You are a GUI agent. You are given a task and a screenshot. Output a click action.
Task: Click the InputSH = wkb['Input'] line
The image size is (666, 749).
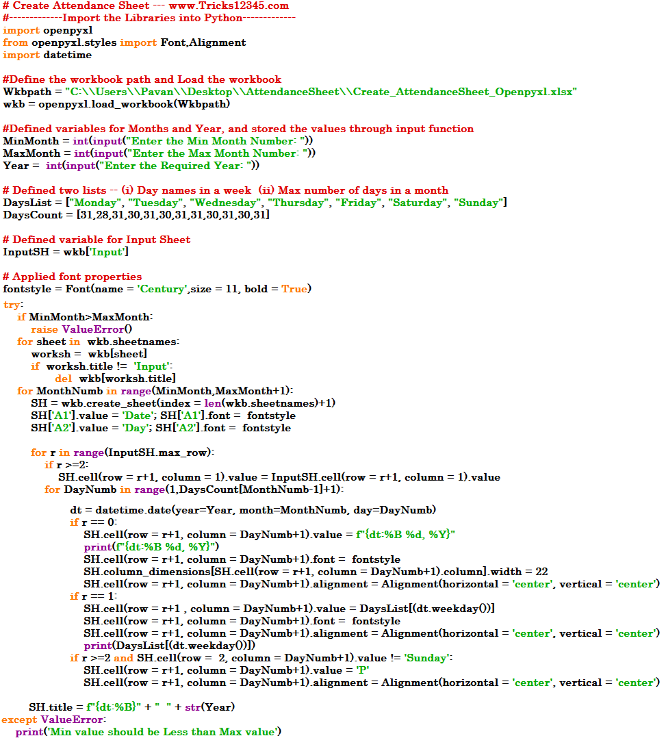[66, 252]
